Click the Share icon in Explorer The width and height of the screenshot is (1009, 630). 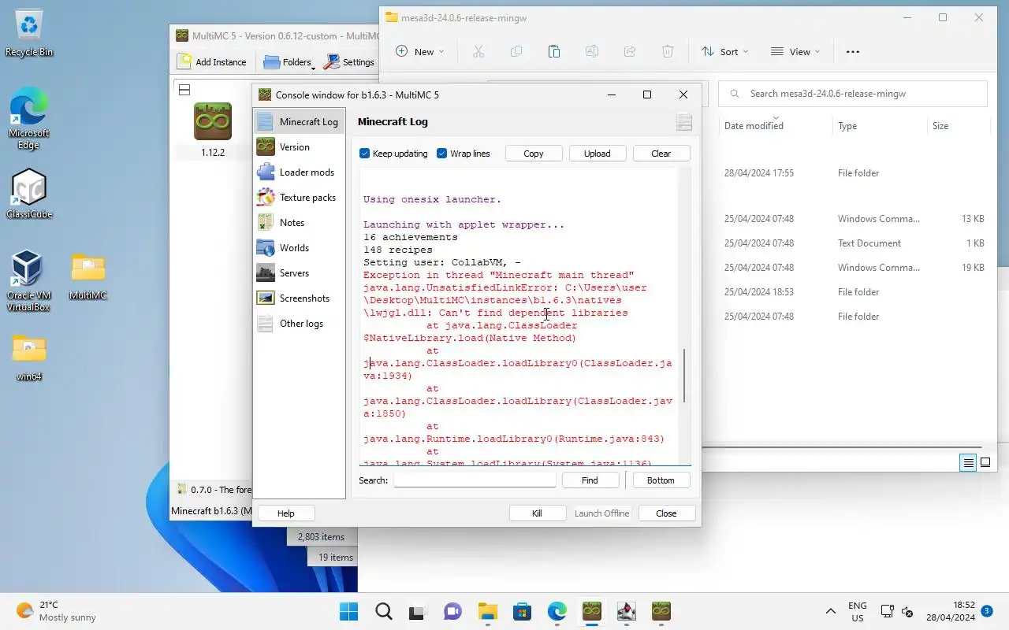coord(630,52)
